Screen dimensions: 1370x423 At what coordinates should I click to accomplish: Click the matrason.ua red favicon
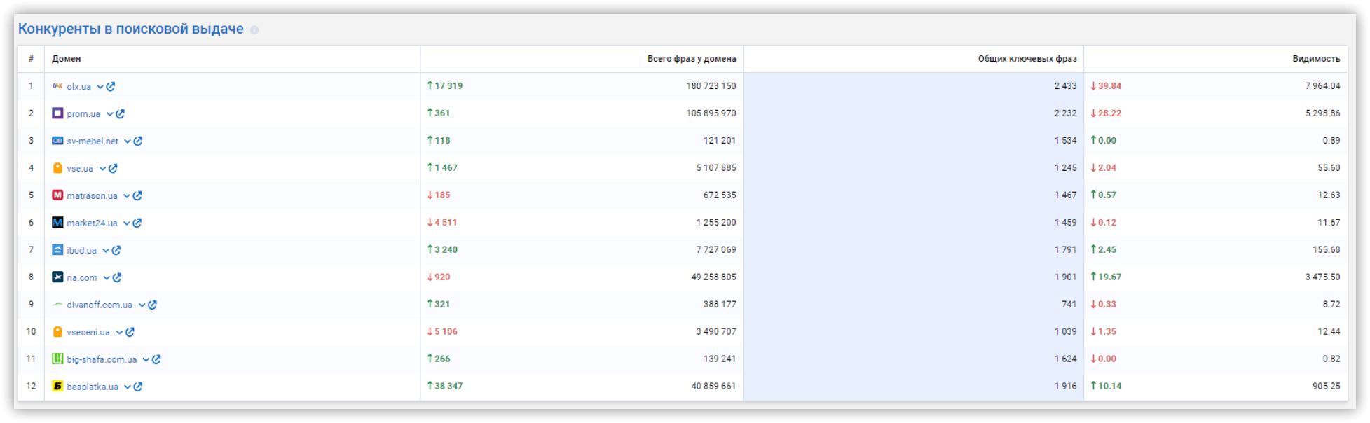click(x=57, y=195)
